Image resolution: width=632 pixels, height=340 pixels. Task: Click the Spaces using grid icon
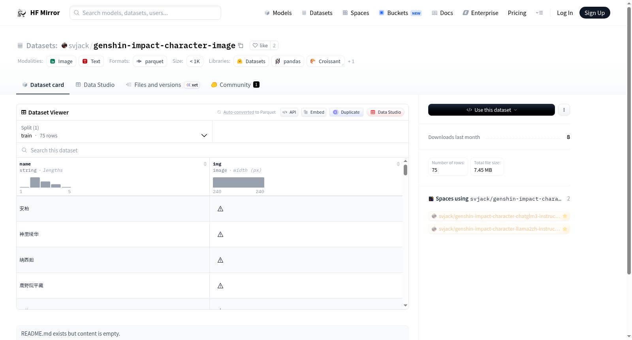click(x=431, y=199)
